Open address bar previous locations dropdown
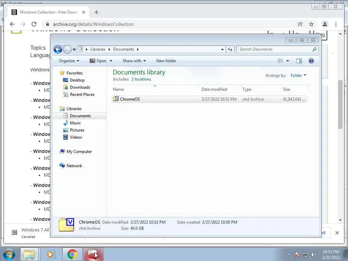 tap(222, 50)
